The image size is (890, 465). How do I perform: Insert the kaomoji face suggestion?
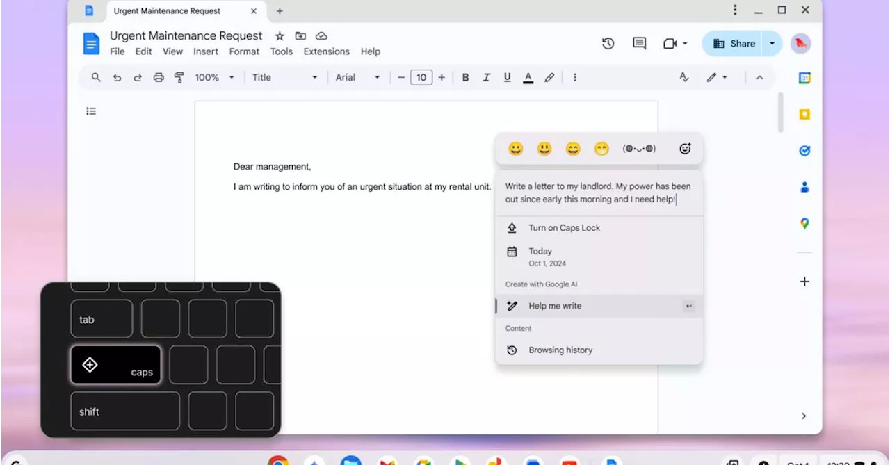point(639,149)
